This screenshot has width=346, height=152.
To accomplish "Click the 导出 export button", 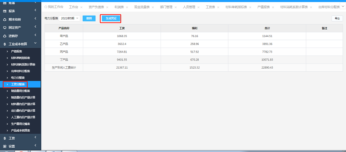I will pyautogui.click(x=337, y=19).
